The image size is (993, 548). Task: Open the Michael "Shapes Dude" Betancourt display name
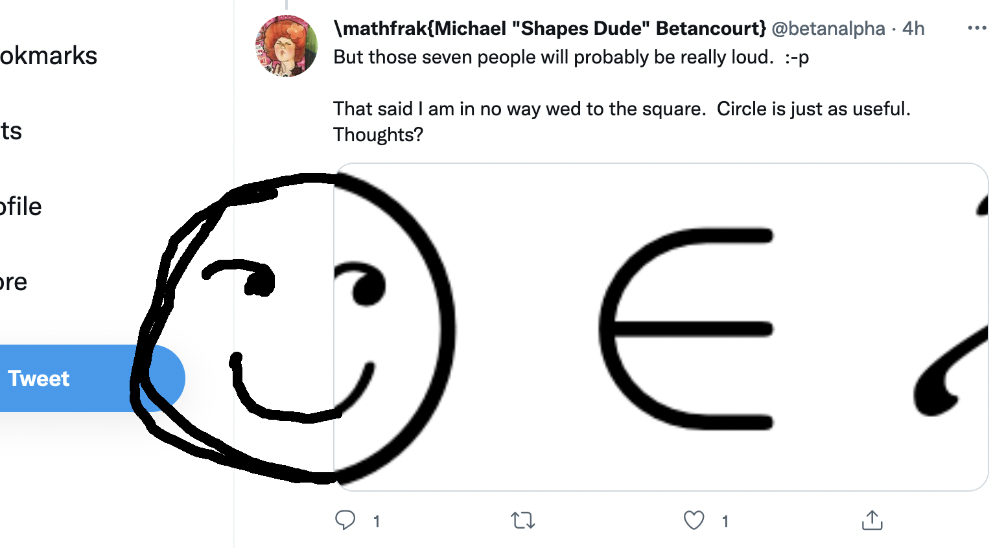(x=550, y=29)
